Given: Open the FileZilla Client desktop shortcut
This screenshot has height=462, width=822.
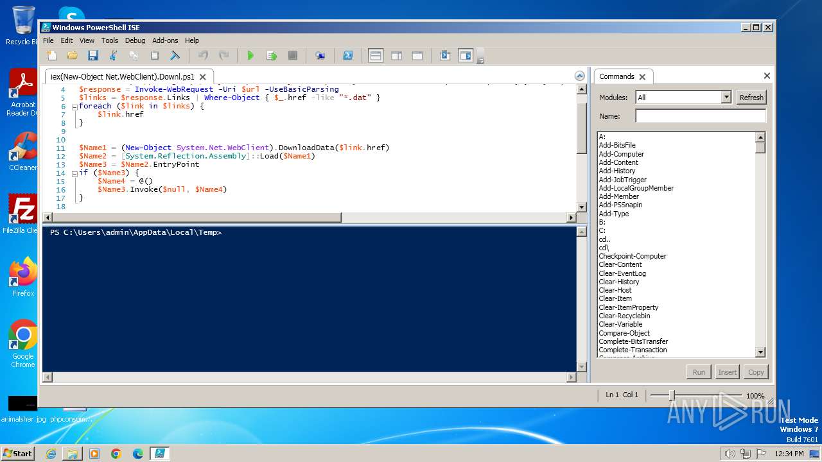Looking at the screenshot, I should click(22, 214).
